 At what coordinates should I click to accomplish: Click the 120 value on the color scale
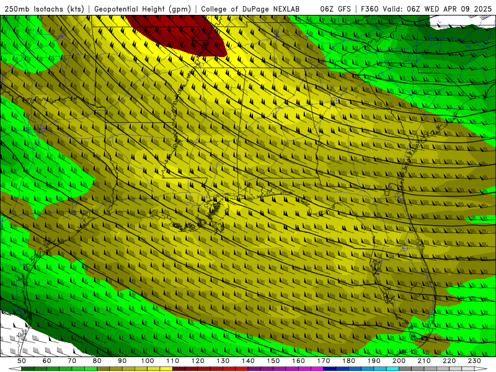[x=198, y=361]
